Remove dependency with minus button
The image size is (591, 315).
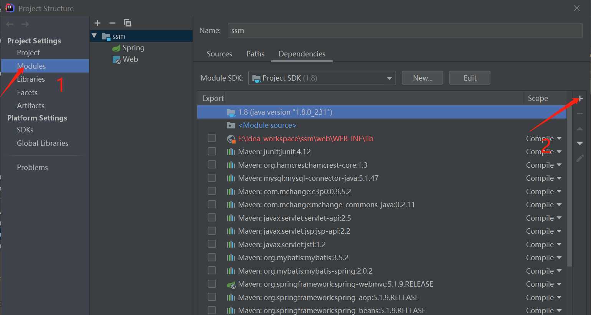(x=580, y=114)
